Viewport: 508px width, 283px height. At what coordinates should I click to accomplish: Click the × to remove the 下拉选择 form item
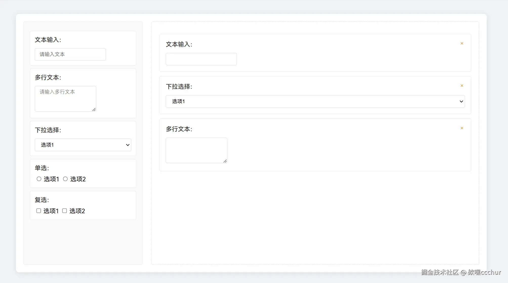click(462, 85)
